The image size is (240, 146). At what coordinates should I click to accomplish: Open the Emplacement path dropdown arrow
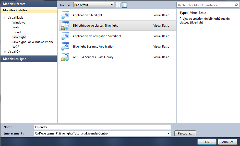click(x=169, y=133)
